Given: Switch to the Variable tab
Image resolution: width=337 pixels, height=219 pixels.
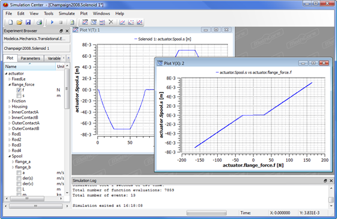Looking at the screenshot, I should point(54,58).
